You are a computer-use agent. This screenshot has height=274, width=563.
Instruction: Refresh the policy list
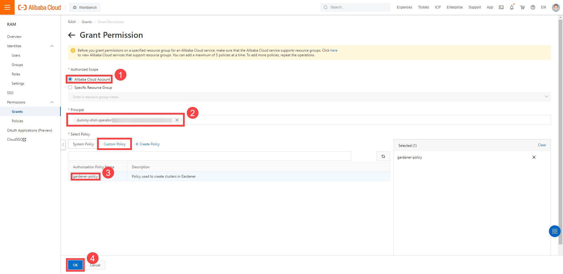pos(383,156)
